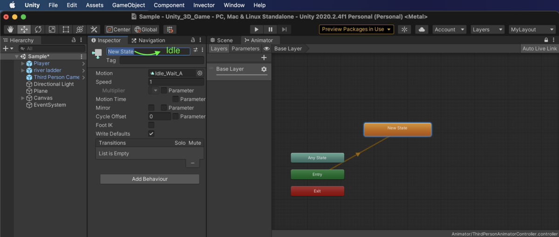Enable Motion Time Parameter checkbox

tap(176, 99)
